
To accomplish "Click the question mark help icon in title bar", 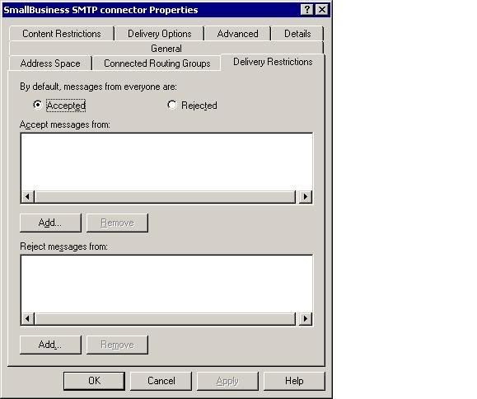I will (307, 10).
